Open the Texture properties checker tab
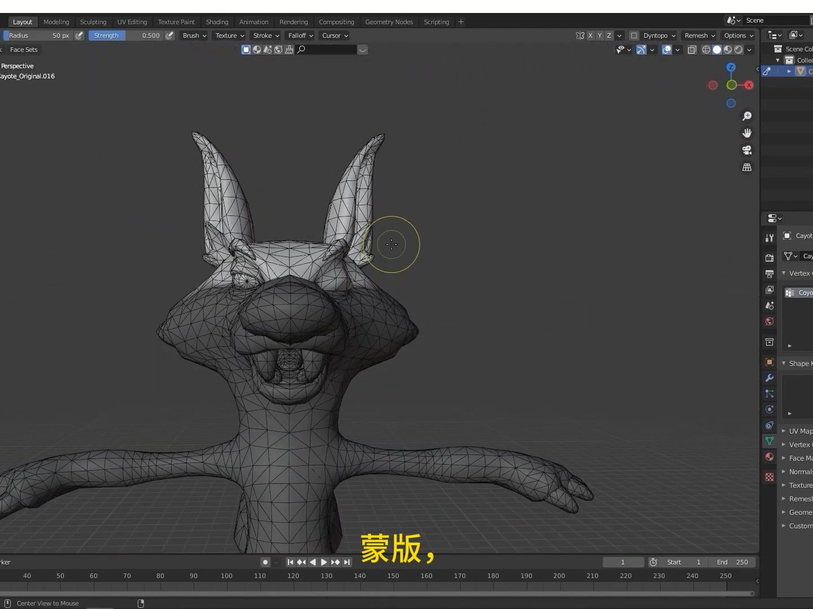Viewport: 813px width, 609px height. 770,477
